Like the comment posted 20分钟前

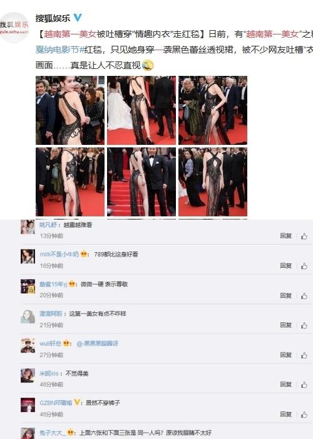coord(304,295)
